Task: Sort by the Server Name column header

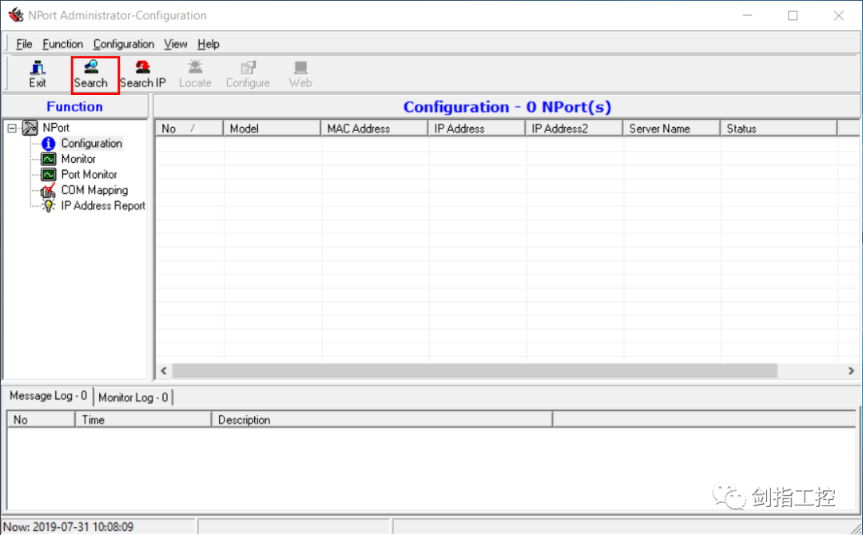Action: pyautogui.click(x=671, y=128)
